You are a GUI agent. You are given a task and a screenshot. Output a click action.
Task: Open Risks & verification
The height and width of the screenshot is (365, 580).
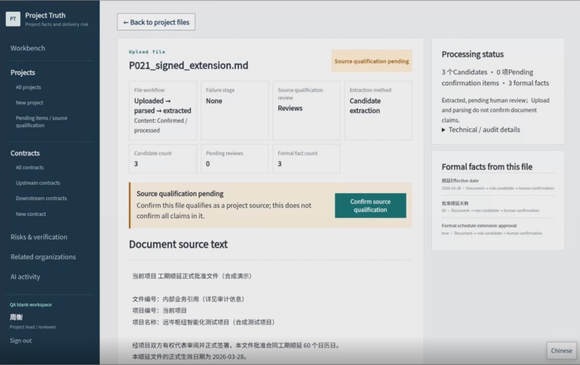[x=39, y=238]
